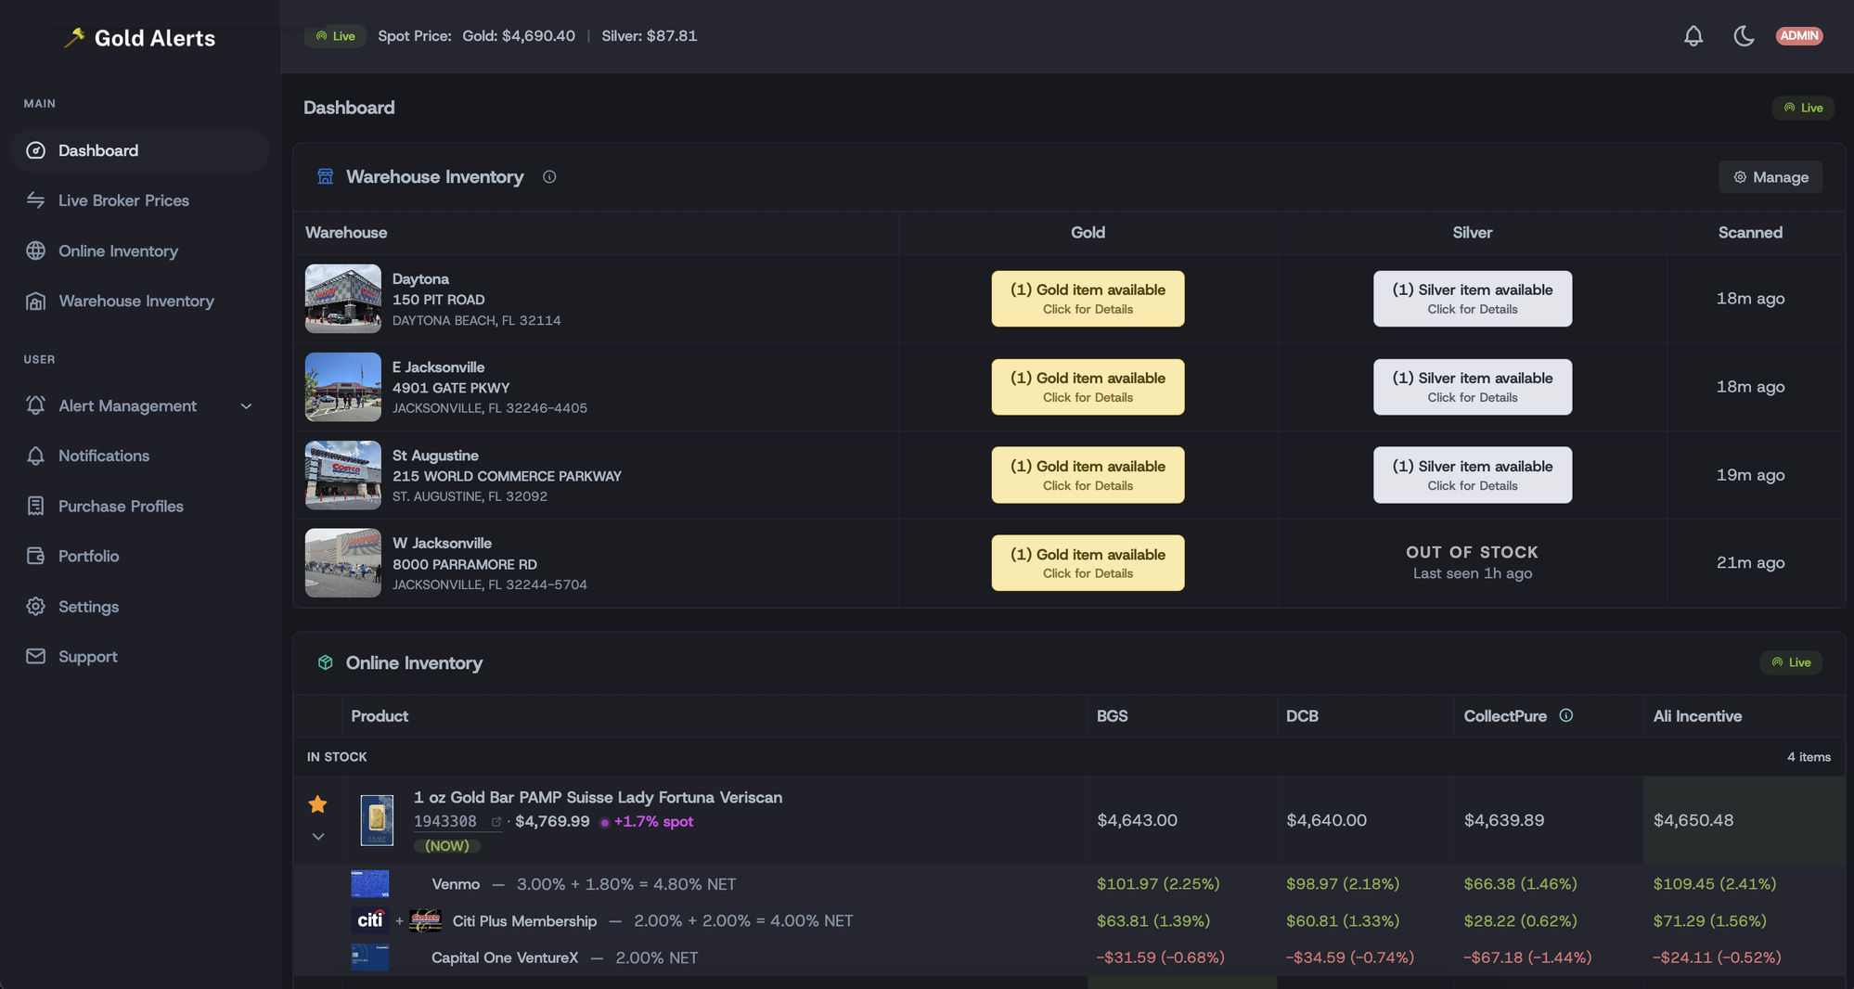The height and width of the screenshot is (989, 1854).
Task: Click the Warehouse Inventory store header icon
Action: 325,176
